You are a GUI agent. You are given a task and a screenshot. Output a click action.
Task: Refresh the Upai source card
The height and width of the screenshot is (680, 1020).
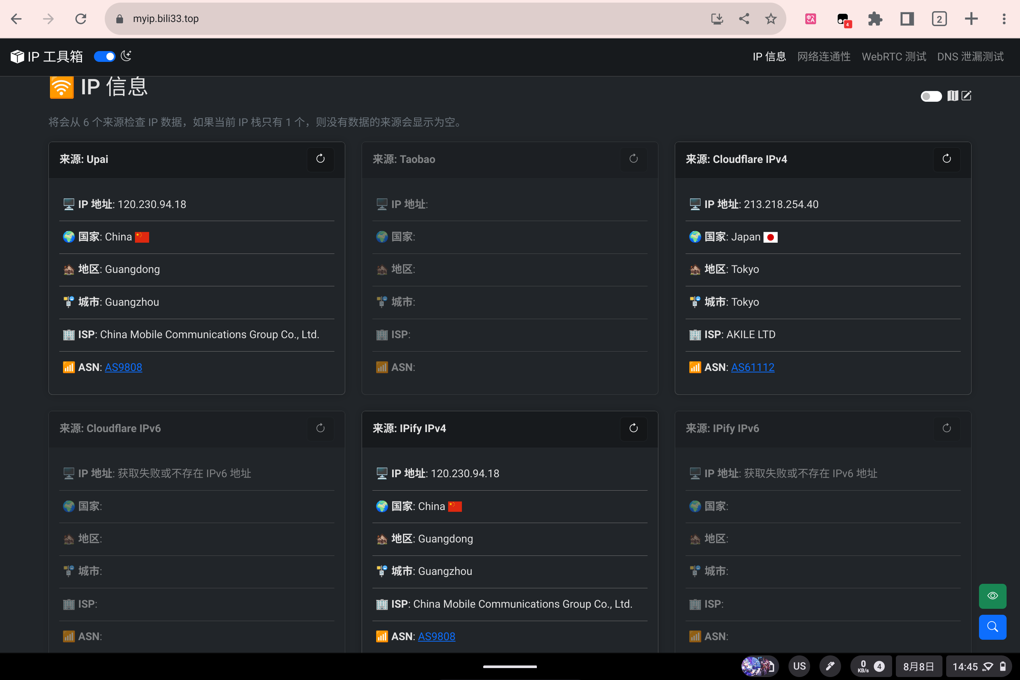point(320,159)
